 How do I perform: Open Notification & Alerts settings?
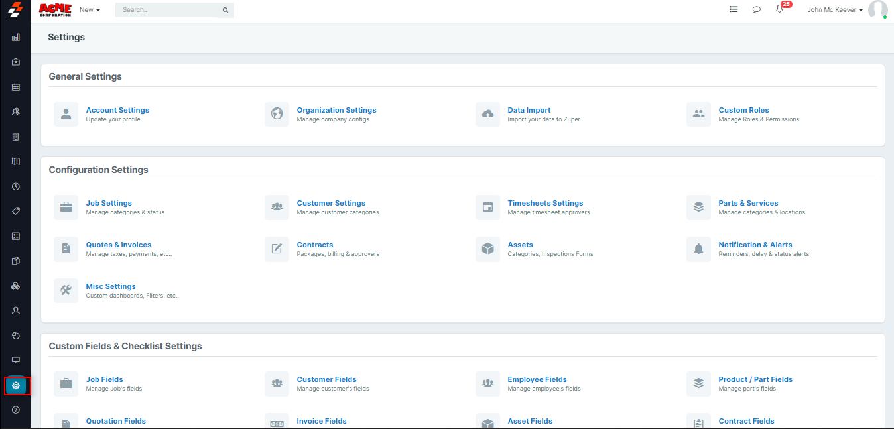click(755, 245)
